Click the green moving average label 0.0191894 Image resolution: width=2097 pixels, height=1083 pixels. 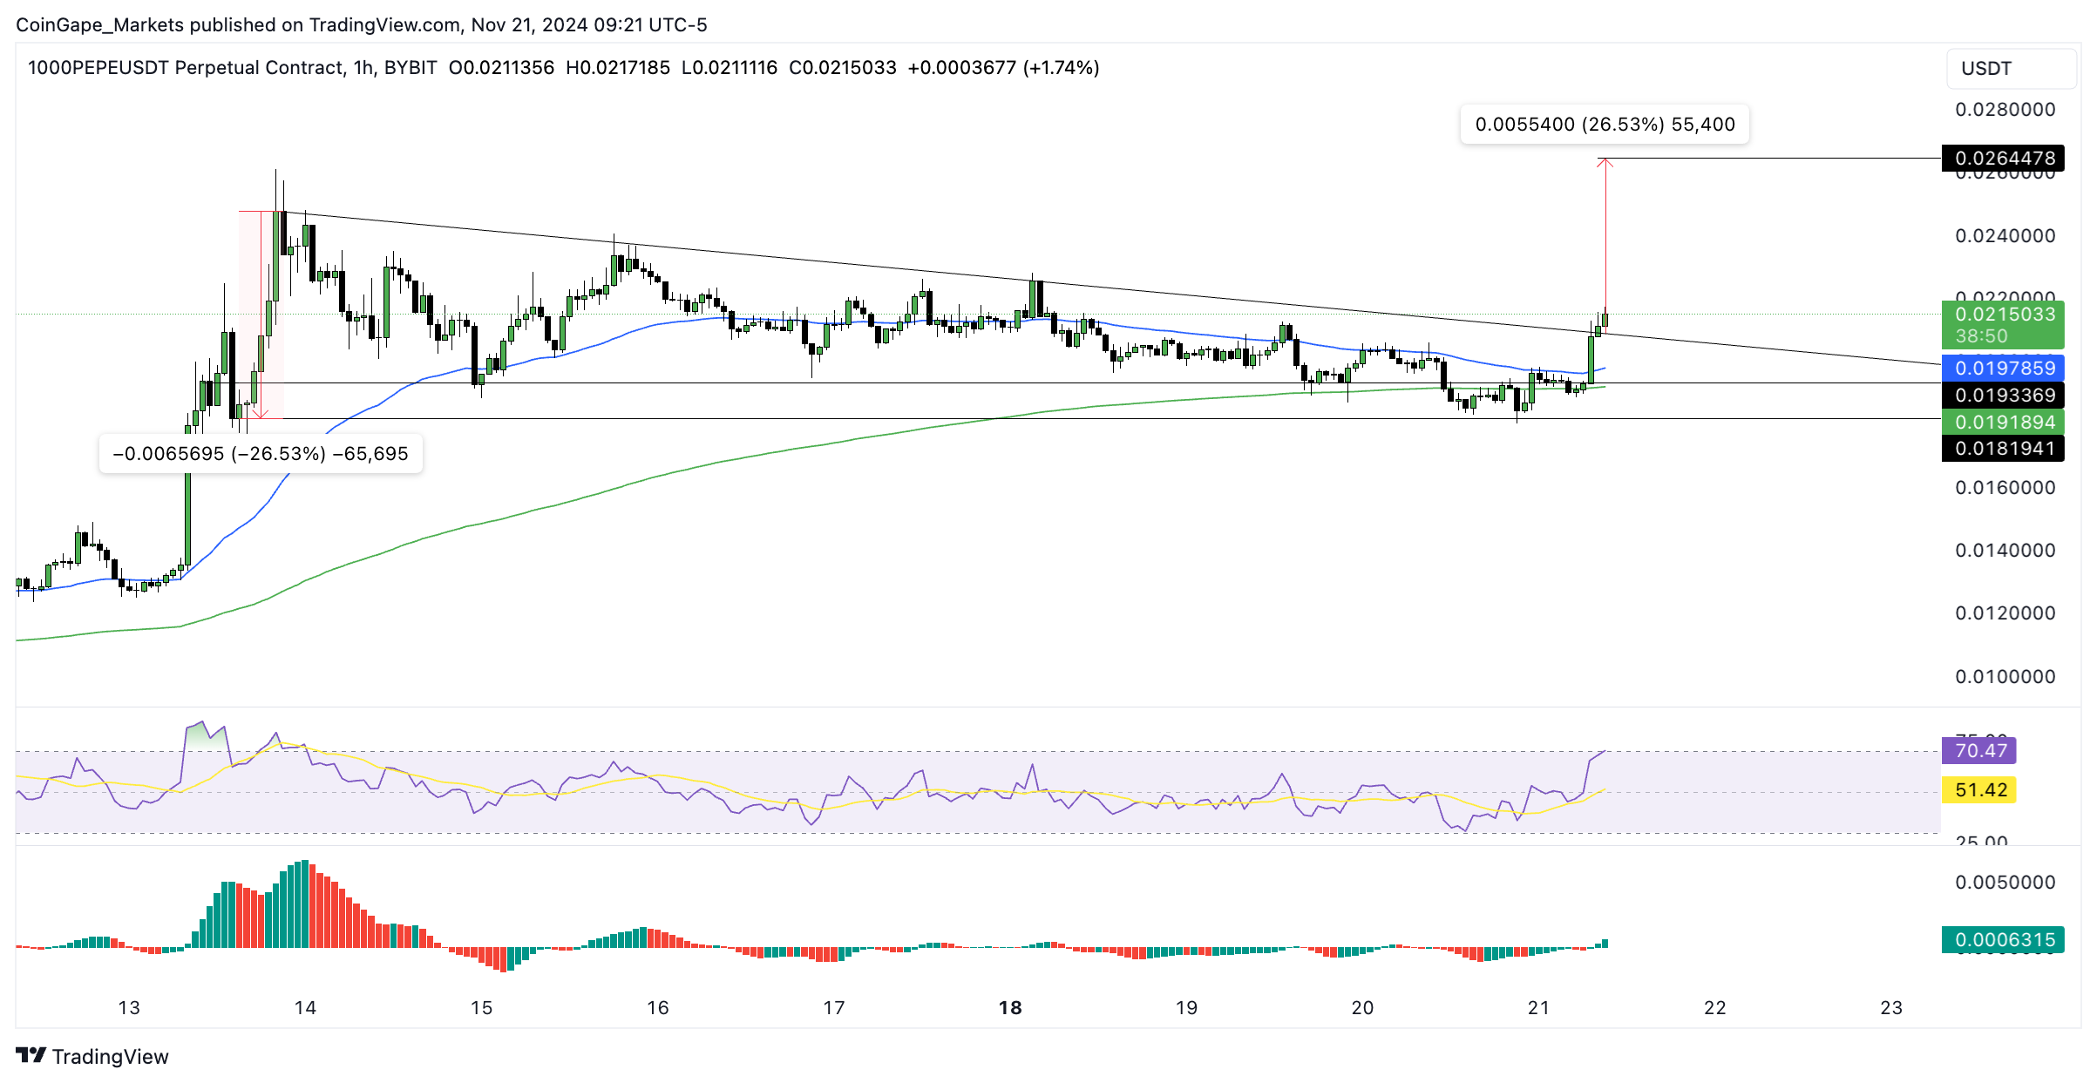2003,422
